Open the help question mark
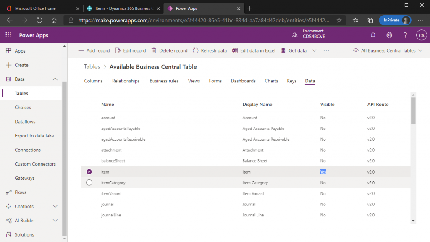This screenshot has width=430, height=242. [x=405, y=35]
